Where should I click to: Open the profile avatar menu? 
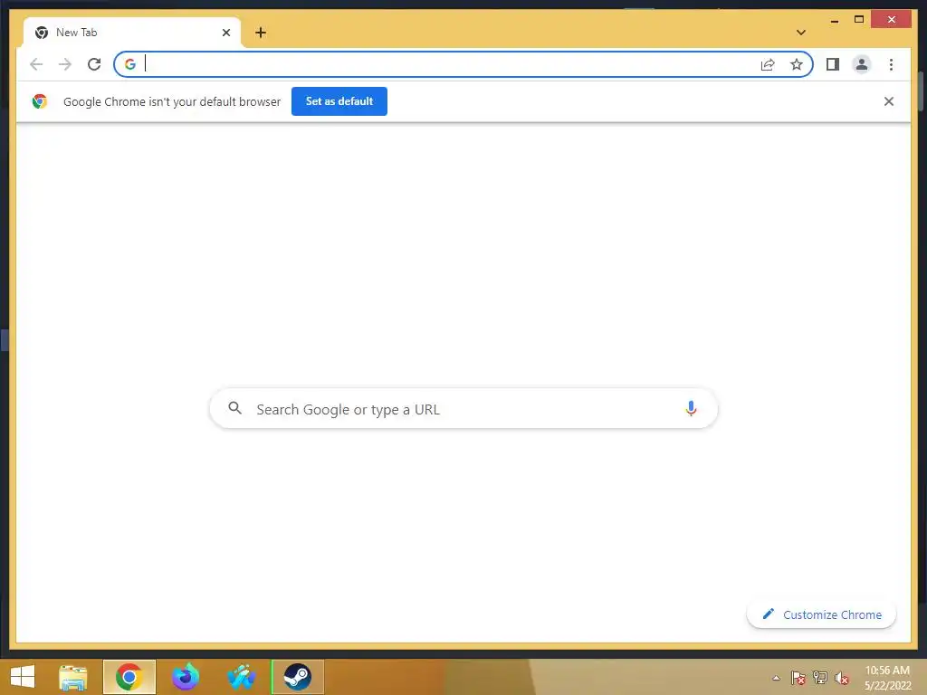(x=862, y=64)
